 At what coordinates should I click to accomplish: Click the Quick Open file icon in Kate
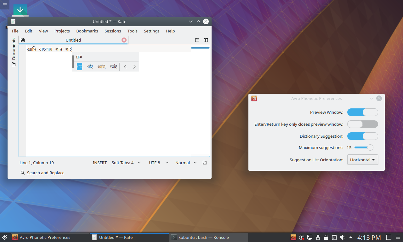pyautogui.click(x=197, y=40)
